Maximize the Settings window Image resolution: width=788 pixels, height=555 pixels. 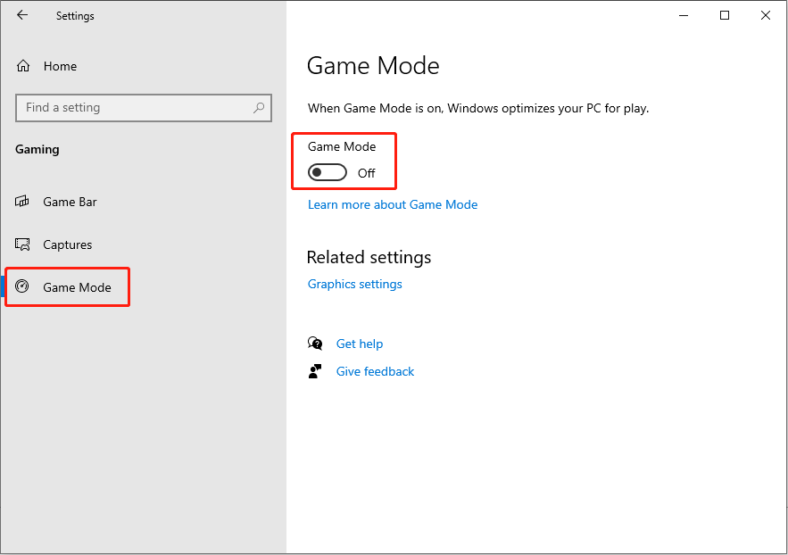click(725, 15)
